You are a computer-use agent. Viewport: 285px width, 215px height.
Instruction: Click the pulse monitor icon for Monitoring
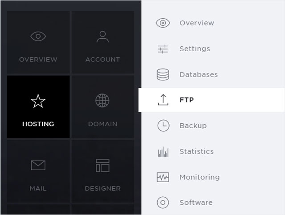(x=163, y=177)
